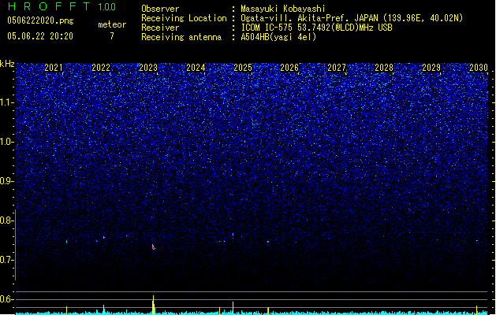Click the yellow power spike near 2030
The image size is (496, 315).
click(x=477, y=310)
